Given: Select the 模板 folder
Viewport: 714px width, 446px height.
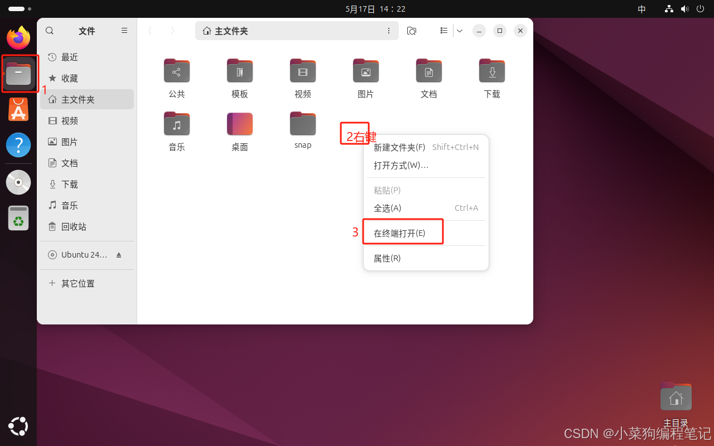Looking at the screenshot, I should coord(240,79).
